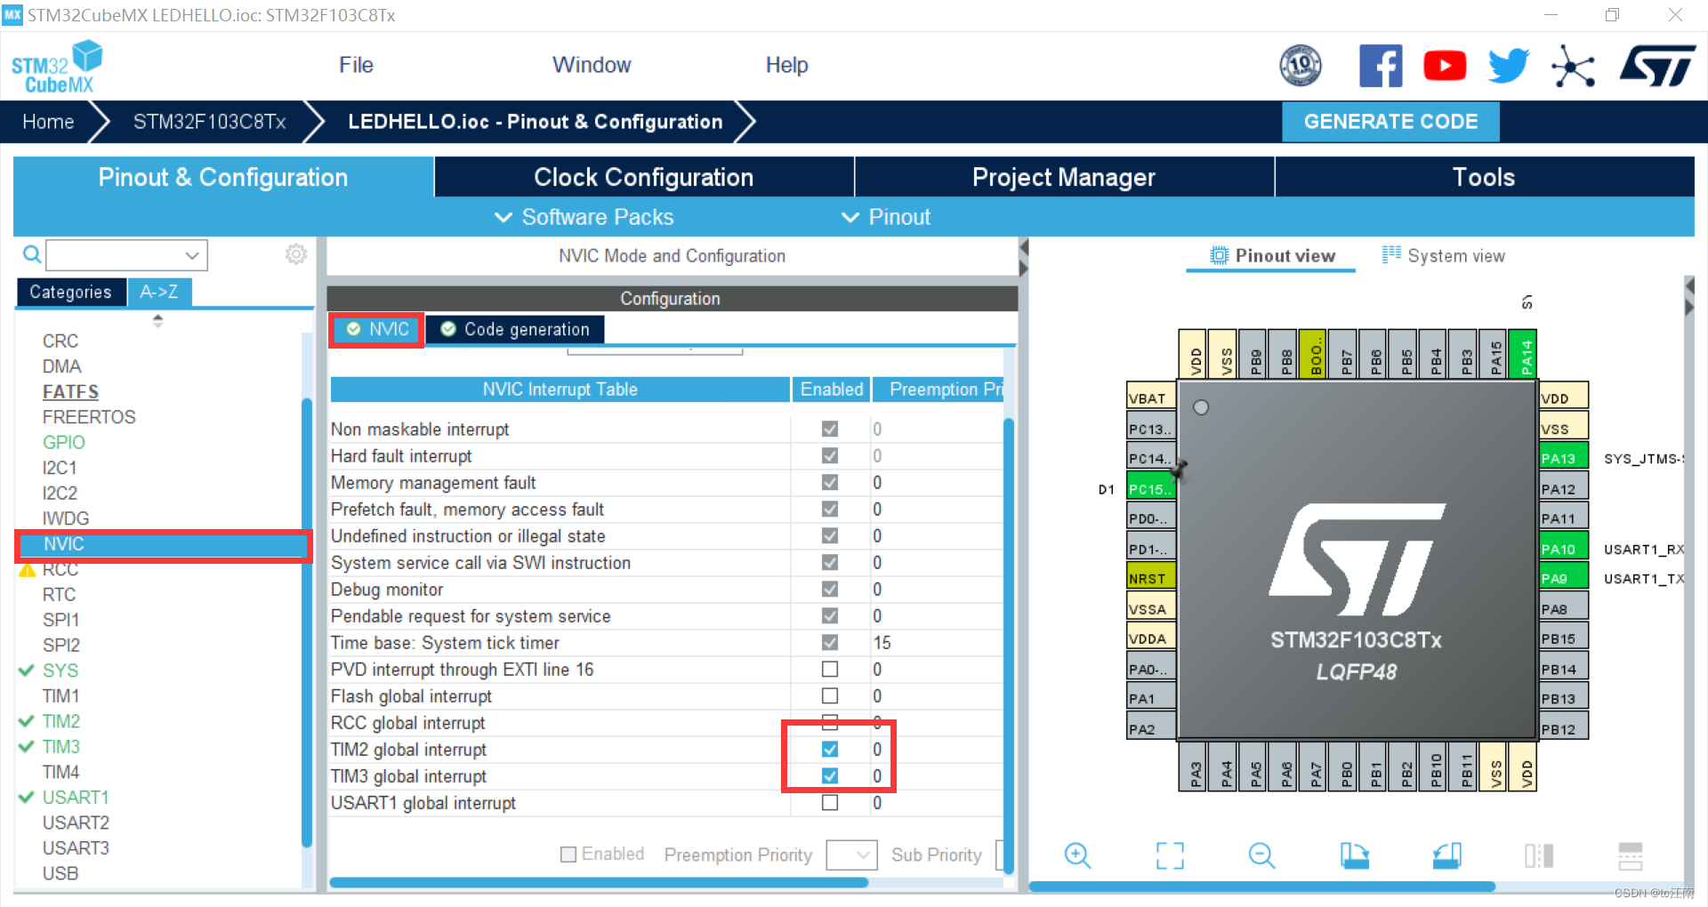
Task: Open the YouTube icon link
Action: pyautogui.click(x=1445, y=66)
